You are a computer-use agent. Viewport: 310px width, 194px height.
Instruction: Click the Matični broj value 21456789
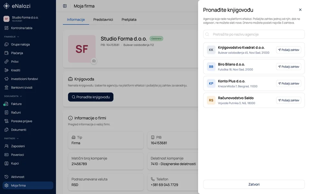[79, 164]
